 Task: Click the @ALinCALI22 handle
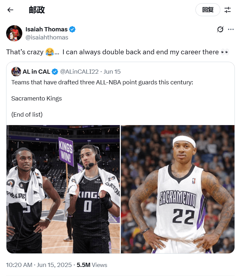(x=79, y=72)
